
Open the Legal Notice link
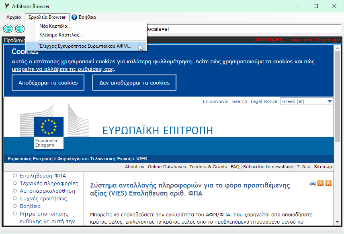point(264,101)
